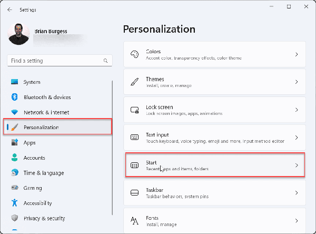Expand Fonts with its chevron
Screen dimensions: 316x234
point(297,220)
